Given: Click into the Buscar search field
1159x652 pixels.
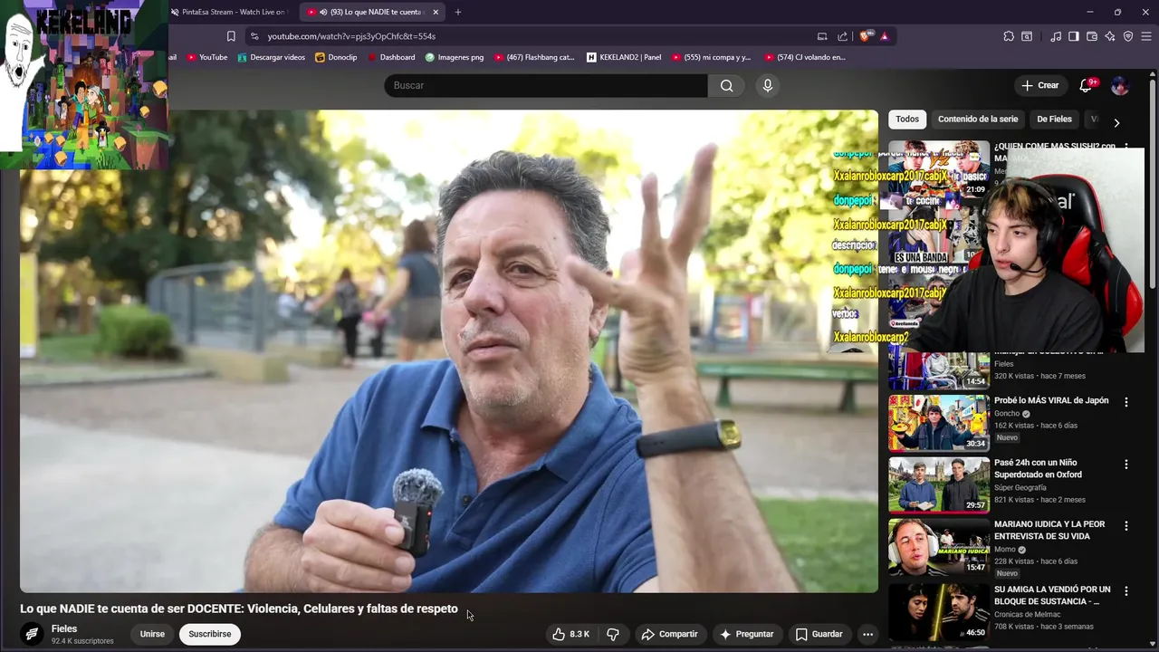Looking at the screenshot, I should pyautogui.click(x=546, y=85).
